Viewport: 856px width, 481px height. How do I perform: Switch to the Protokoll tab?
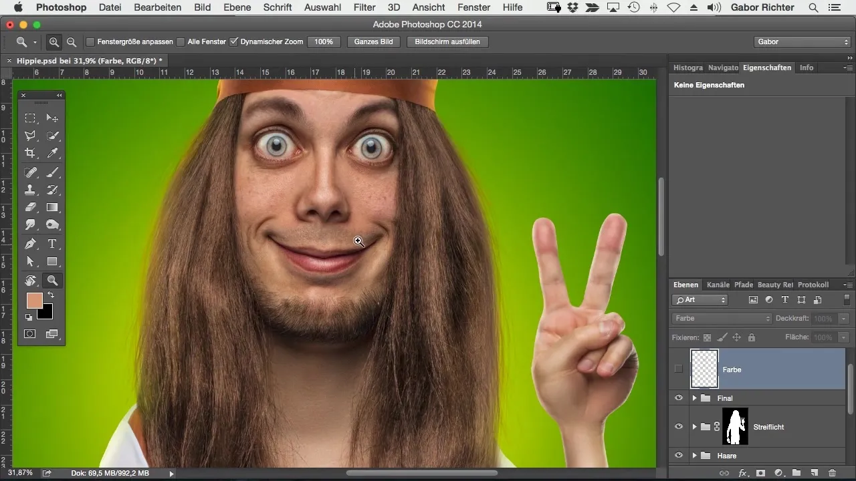tap(813, 285)
